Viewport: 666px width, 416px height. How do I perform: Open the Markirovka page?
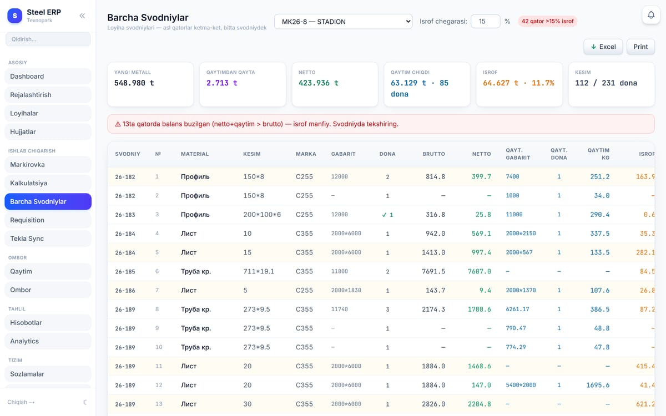(x=48, y=165)
